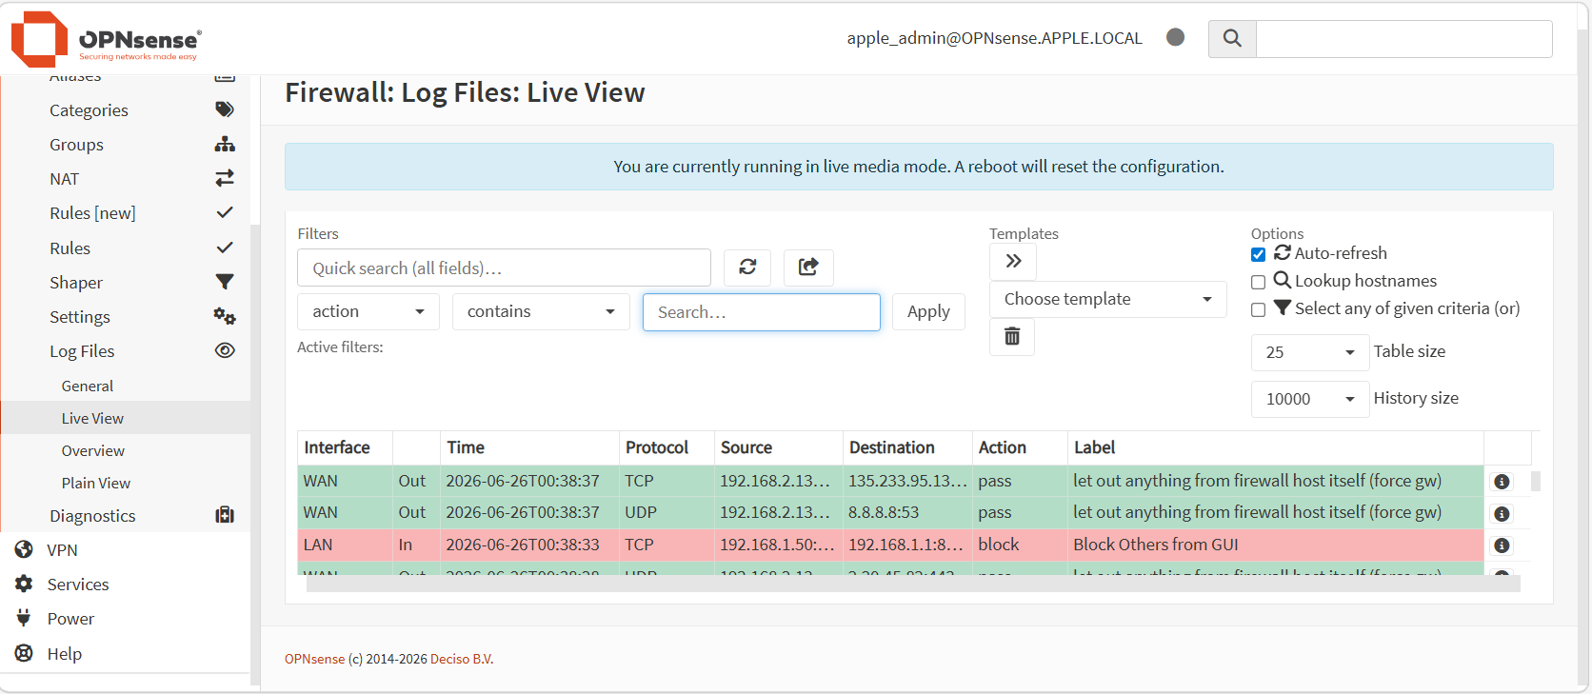This screenshot has height=694, width=1592.
Task: Expand the Choose template dropdown
Action: (1108, 300)
